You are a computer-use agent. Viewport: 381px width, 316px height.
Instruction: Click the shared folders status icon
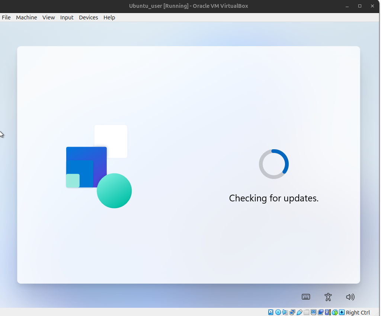click(307, 312)
